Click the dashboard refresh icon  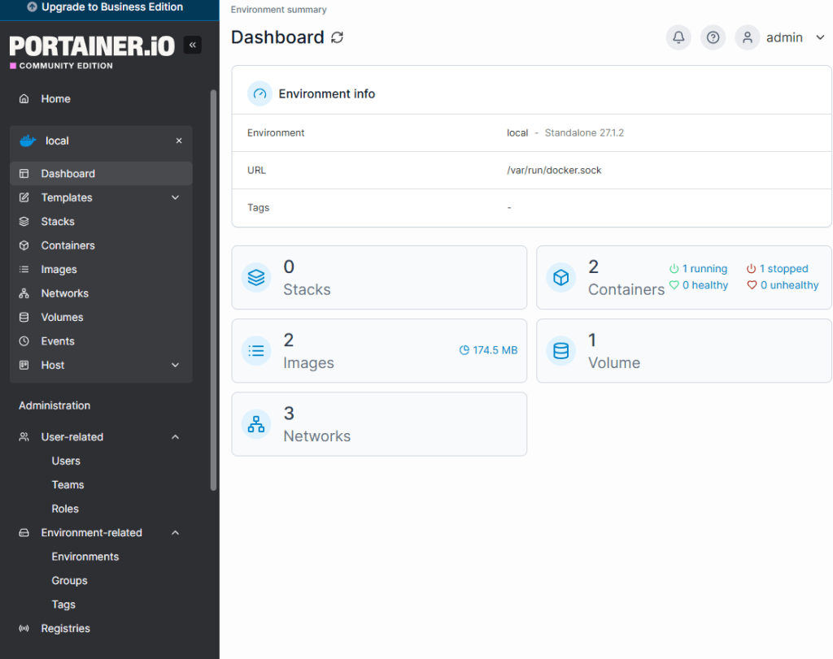pyautogui.click(x=337, y=37)
